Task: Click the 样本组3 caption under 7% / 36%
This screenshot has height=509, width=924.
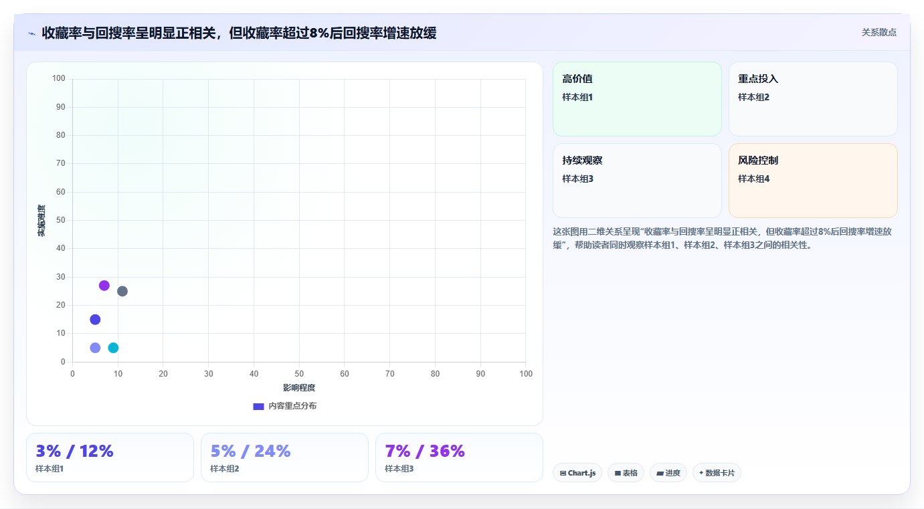Action: (x=399, y=469)
